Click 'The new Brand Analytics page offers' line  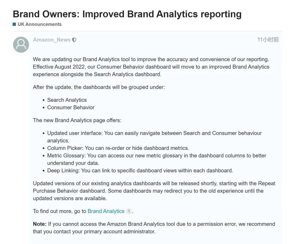click(77, 120)
